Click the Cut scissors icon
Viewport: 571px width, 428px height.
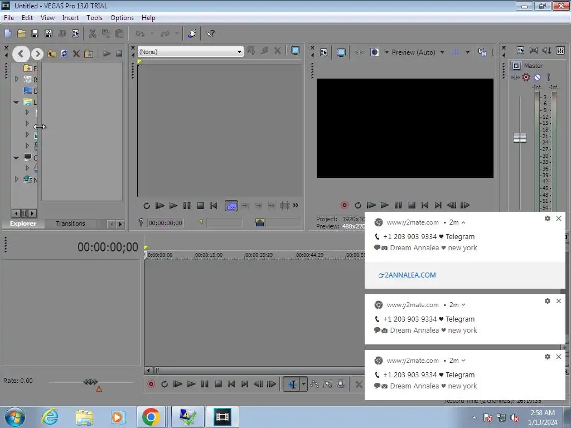coord(93,33)
